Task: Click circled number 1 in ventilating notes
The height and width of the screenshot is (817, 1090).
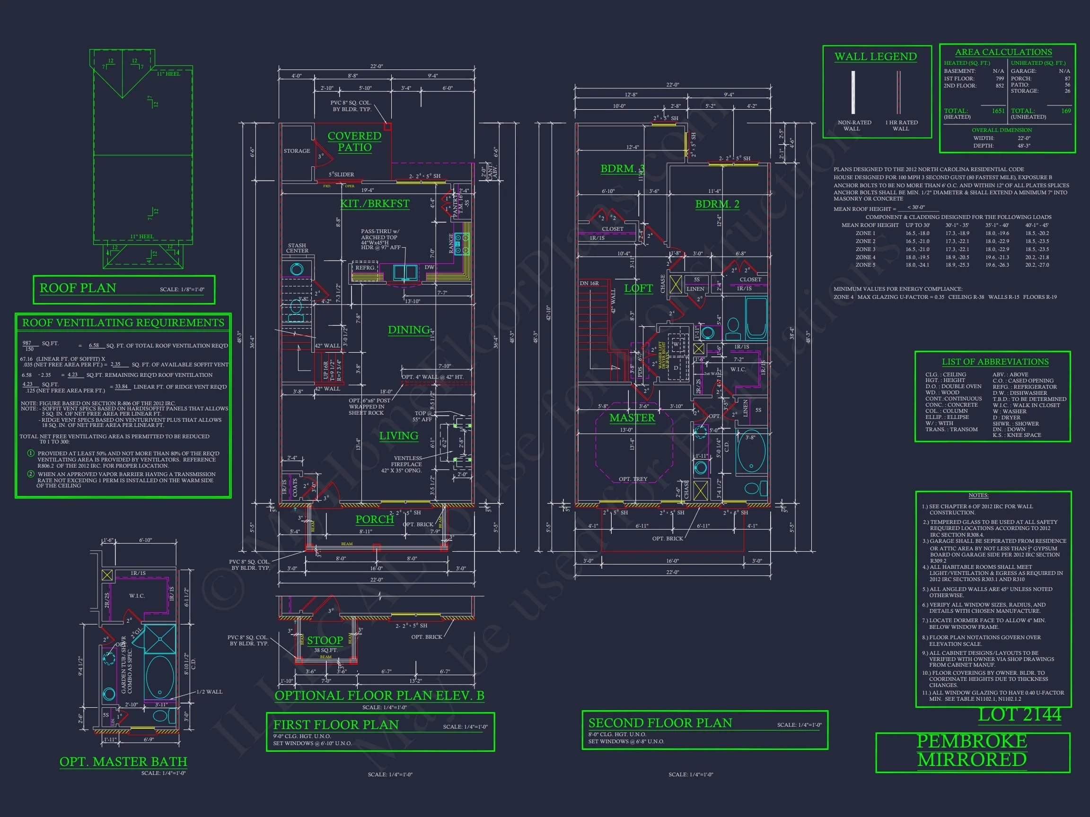Action: coord(31,453)
